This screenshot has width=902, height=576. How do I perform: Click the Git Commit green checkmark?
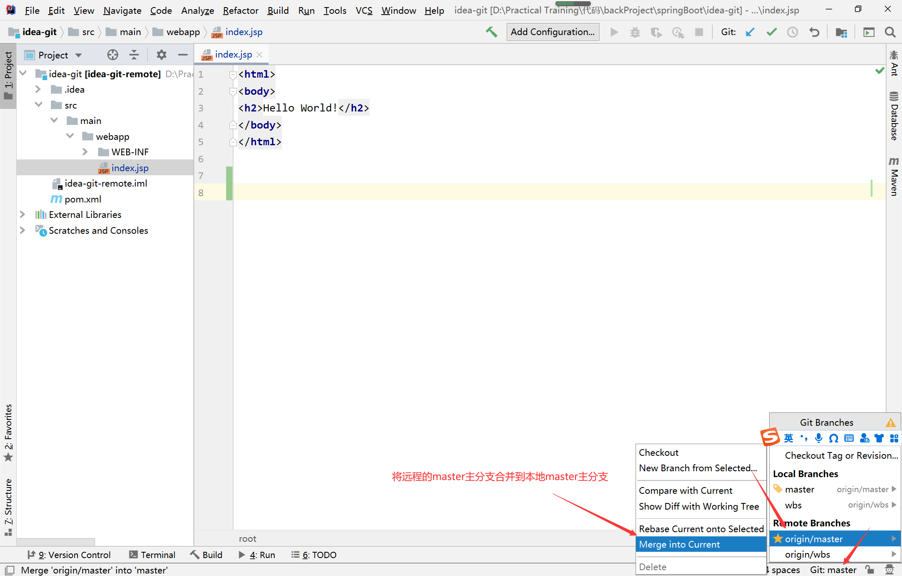tap(771, 32)
